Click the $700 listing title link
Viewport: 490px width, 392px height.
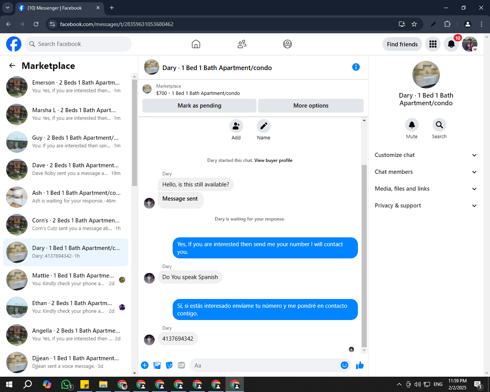tap(198, 93)
